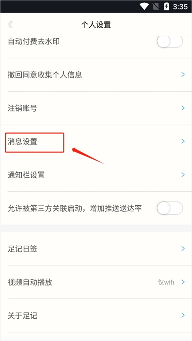Select 注销账号 option
Screen dimensions: 192x341
pyautogui.click(x=96, y=108)
